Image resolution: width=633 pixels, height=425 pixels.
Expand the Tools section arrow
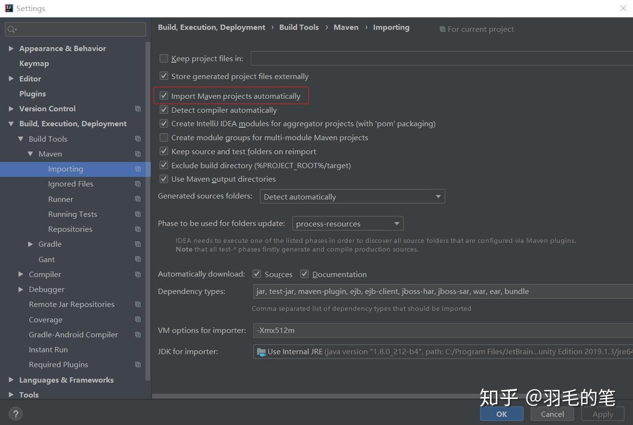(11, 395)
